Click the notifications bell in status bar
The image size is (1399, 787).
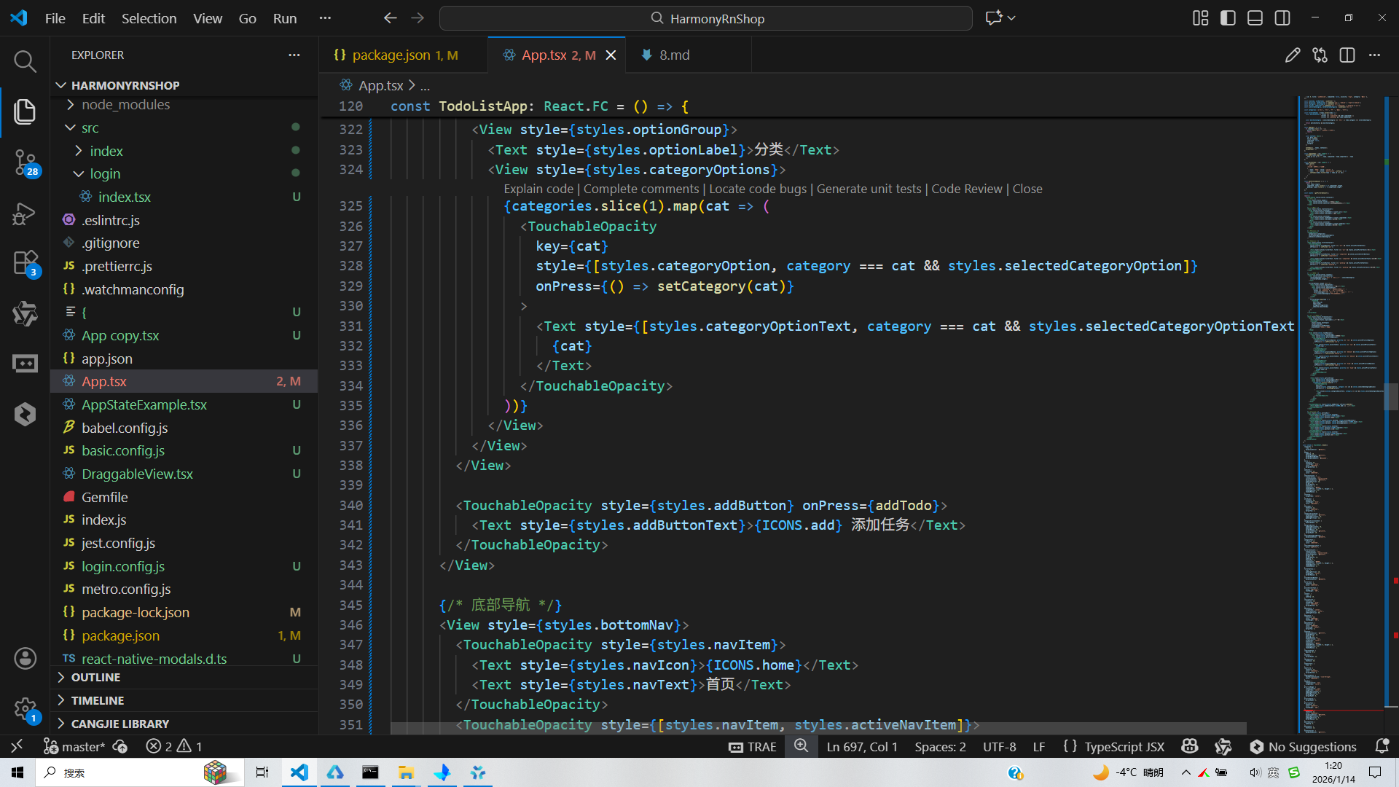[x=1382, y=746]
